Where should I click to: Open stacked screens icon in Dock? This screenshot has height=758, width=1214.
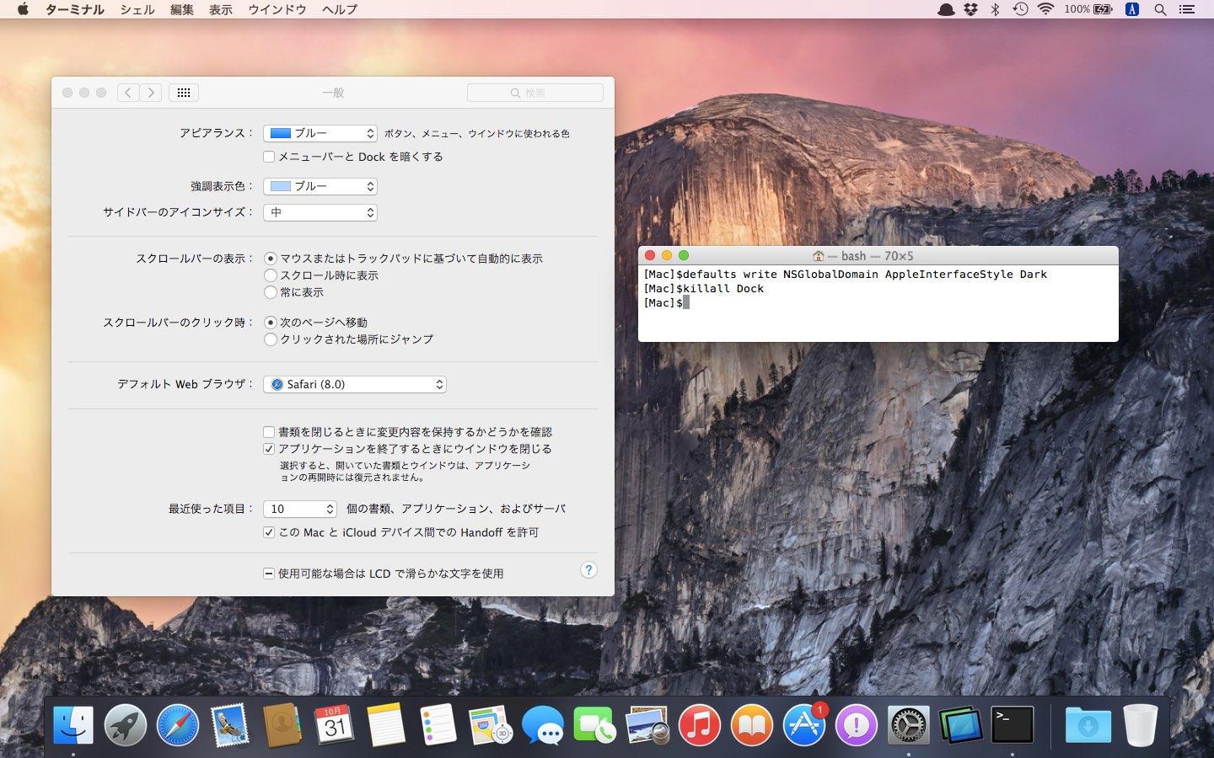coord(961,724)
